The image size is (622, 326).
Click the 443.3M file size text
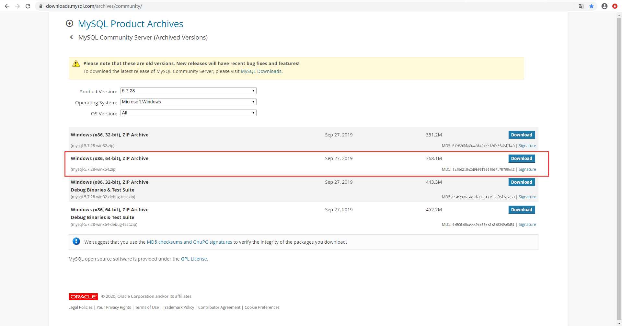pyautogui.click(x=434, y=182)
